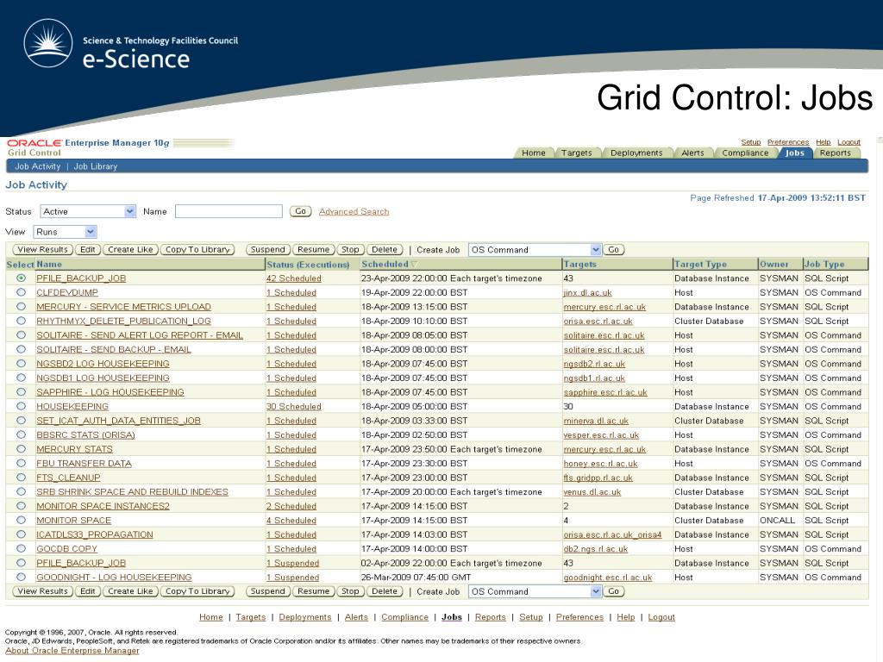Open target jinx.dl.ac.uk
883x662 pixels.
(587, 293)
